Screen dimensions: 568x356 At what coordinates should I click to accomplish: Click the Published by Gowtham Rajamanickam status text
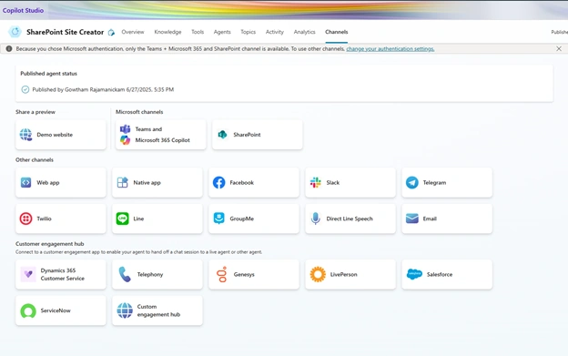[x=103, y=89]
